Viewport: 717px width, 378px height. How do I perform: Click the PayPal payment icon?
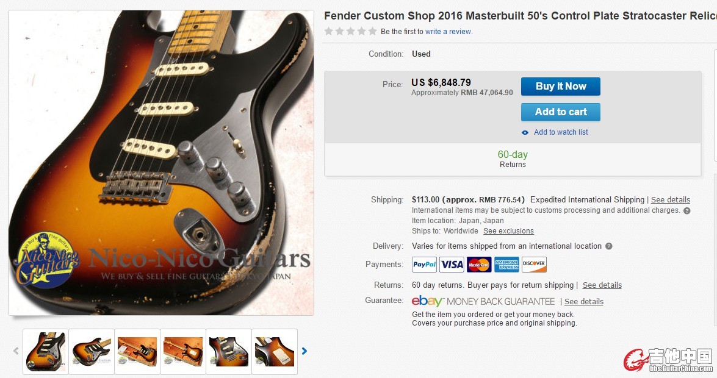[424, 264]
